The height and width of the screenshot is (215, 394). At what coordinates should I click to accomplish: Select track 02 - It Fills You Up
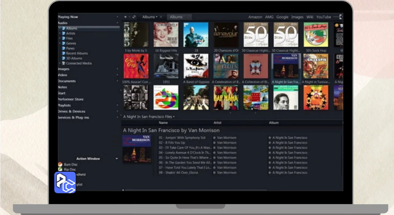point(172,143)
